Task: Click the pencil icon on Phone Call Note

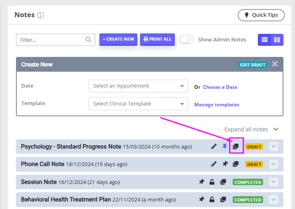Action: pos(214,164)
